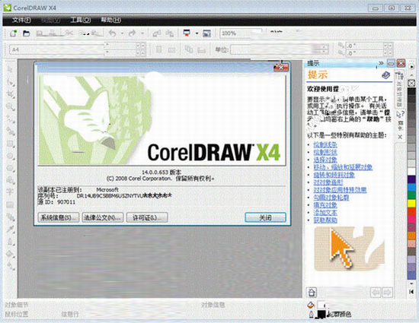Click the 关闭 button in About dialog

[265, 217]
